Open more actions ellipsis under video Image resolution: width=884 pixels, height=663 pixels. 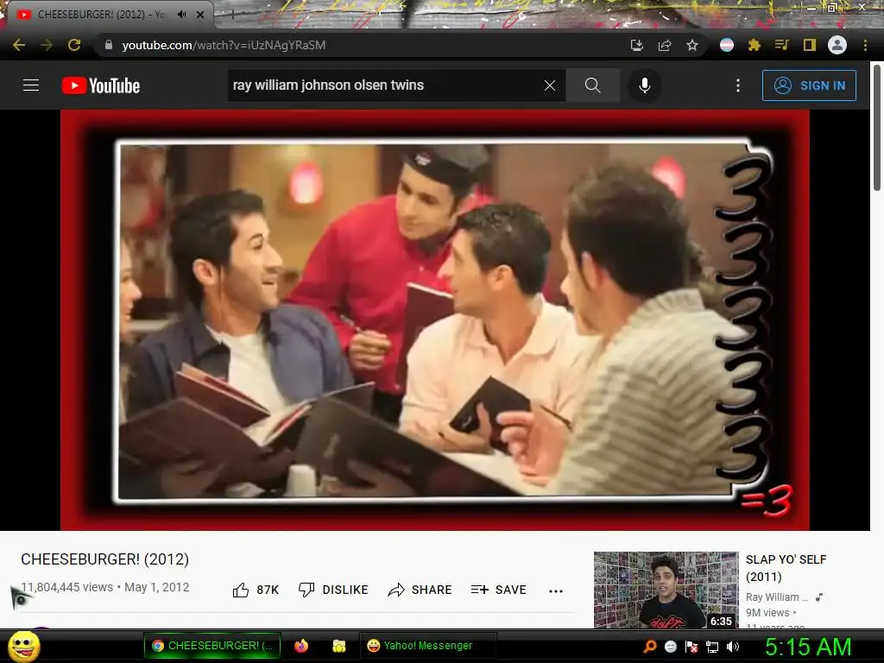pyautogui.click(x=556, y=590)
